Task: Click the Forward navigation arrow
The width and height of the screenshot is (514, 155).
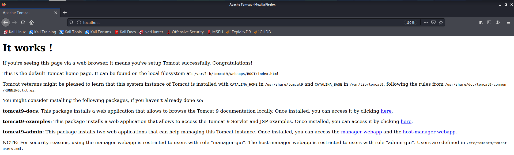Action: (x=14, y=22)
